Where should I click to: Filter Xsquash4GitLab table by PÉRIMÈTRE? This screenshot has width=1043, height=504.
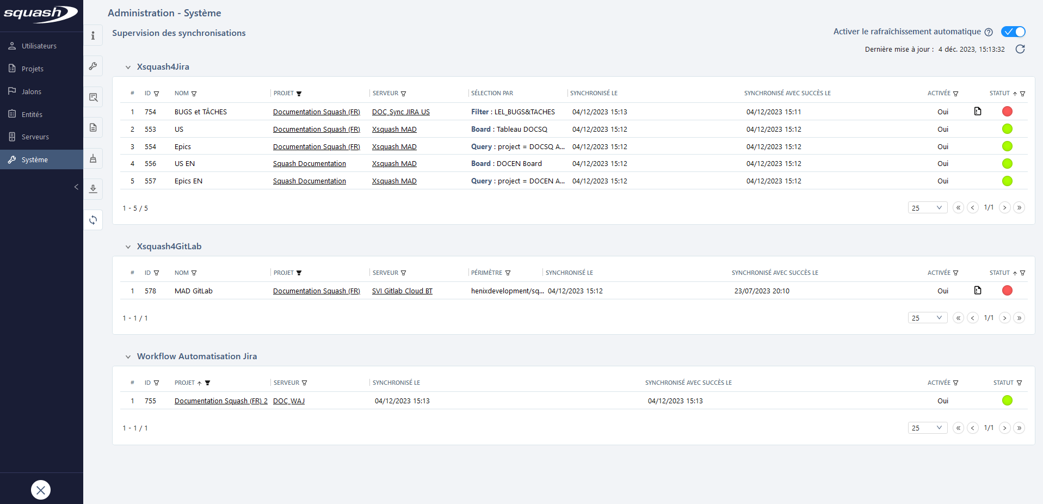click(x=508, y=273)
